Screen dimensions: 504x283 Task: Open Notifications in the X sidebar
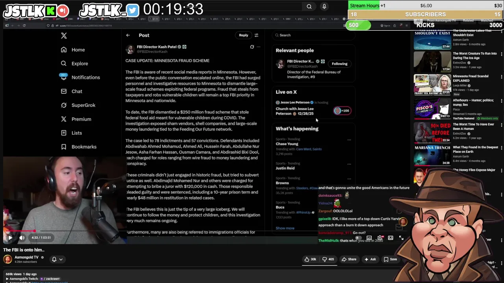80,77
